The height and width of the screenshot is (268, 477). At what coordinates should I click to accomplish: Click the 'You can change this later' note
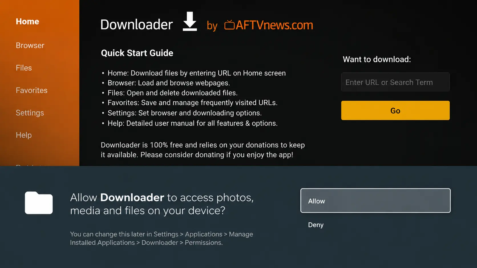click(161, 238)
